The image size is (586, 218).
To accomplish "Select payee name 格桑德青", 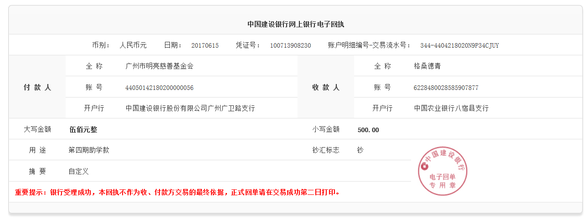I will (427, 66).
